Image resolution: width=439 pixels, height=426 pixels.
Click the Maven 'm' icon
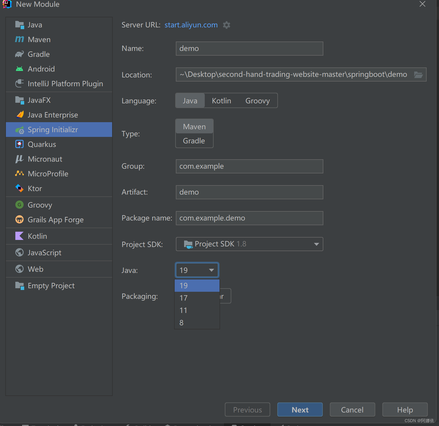click(19, 39)
